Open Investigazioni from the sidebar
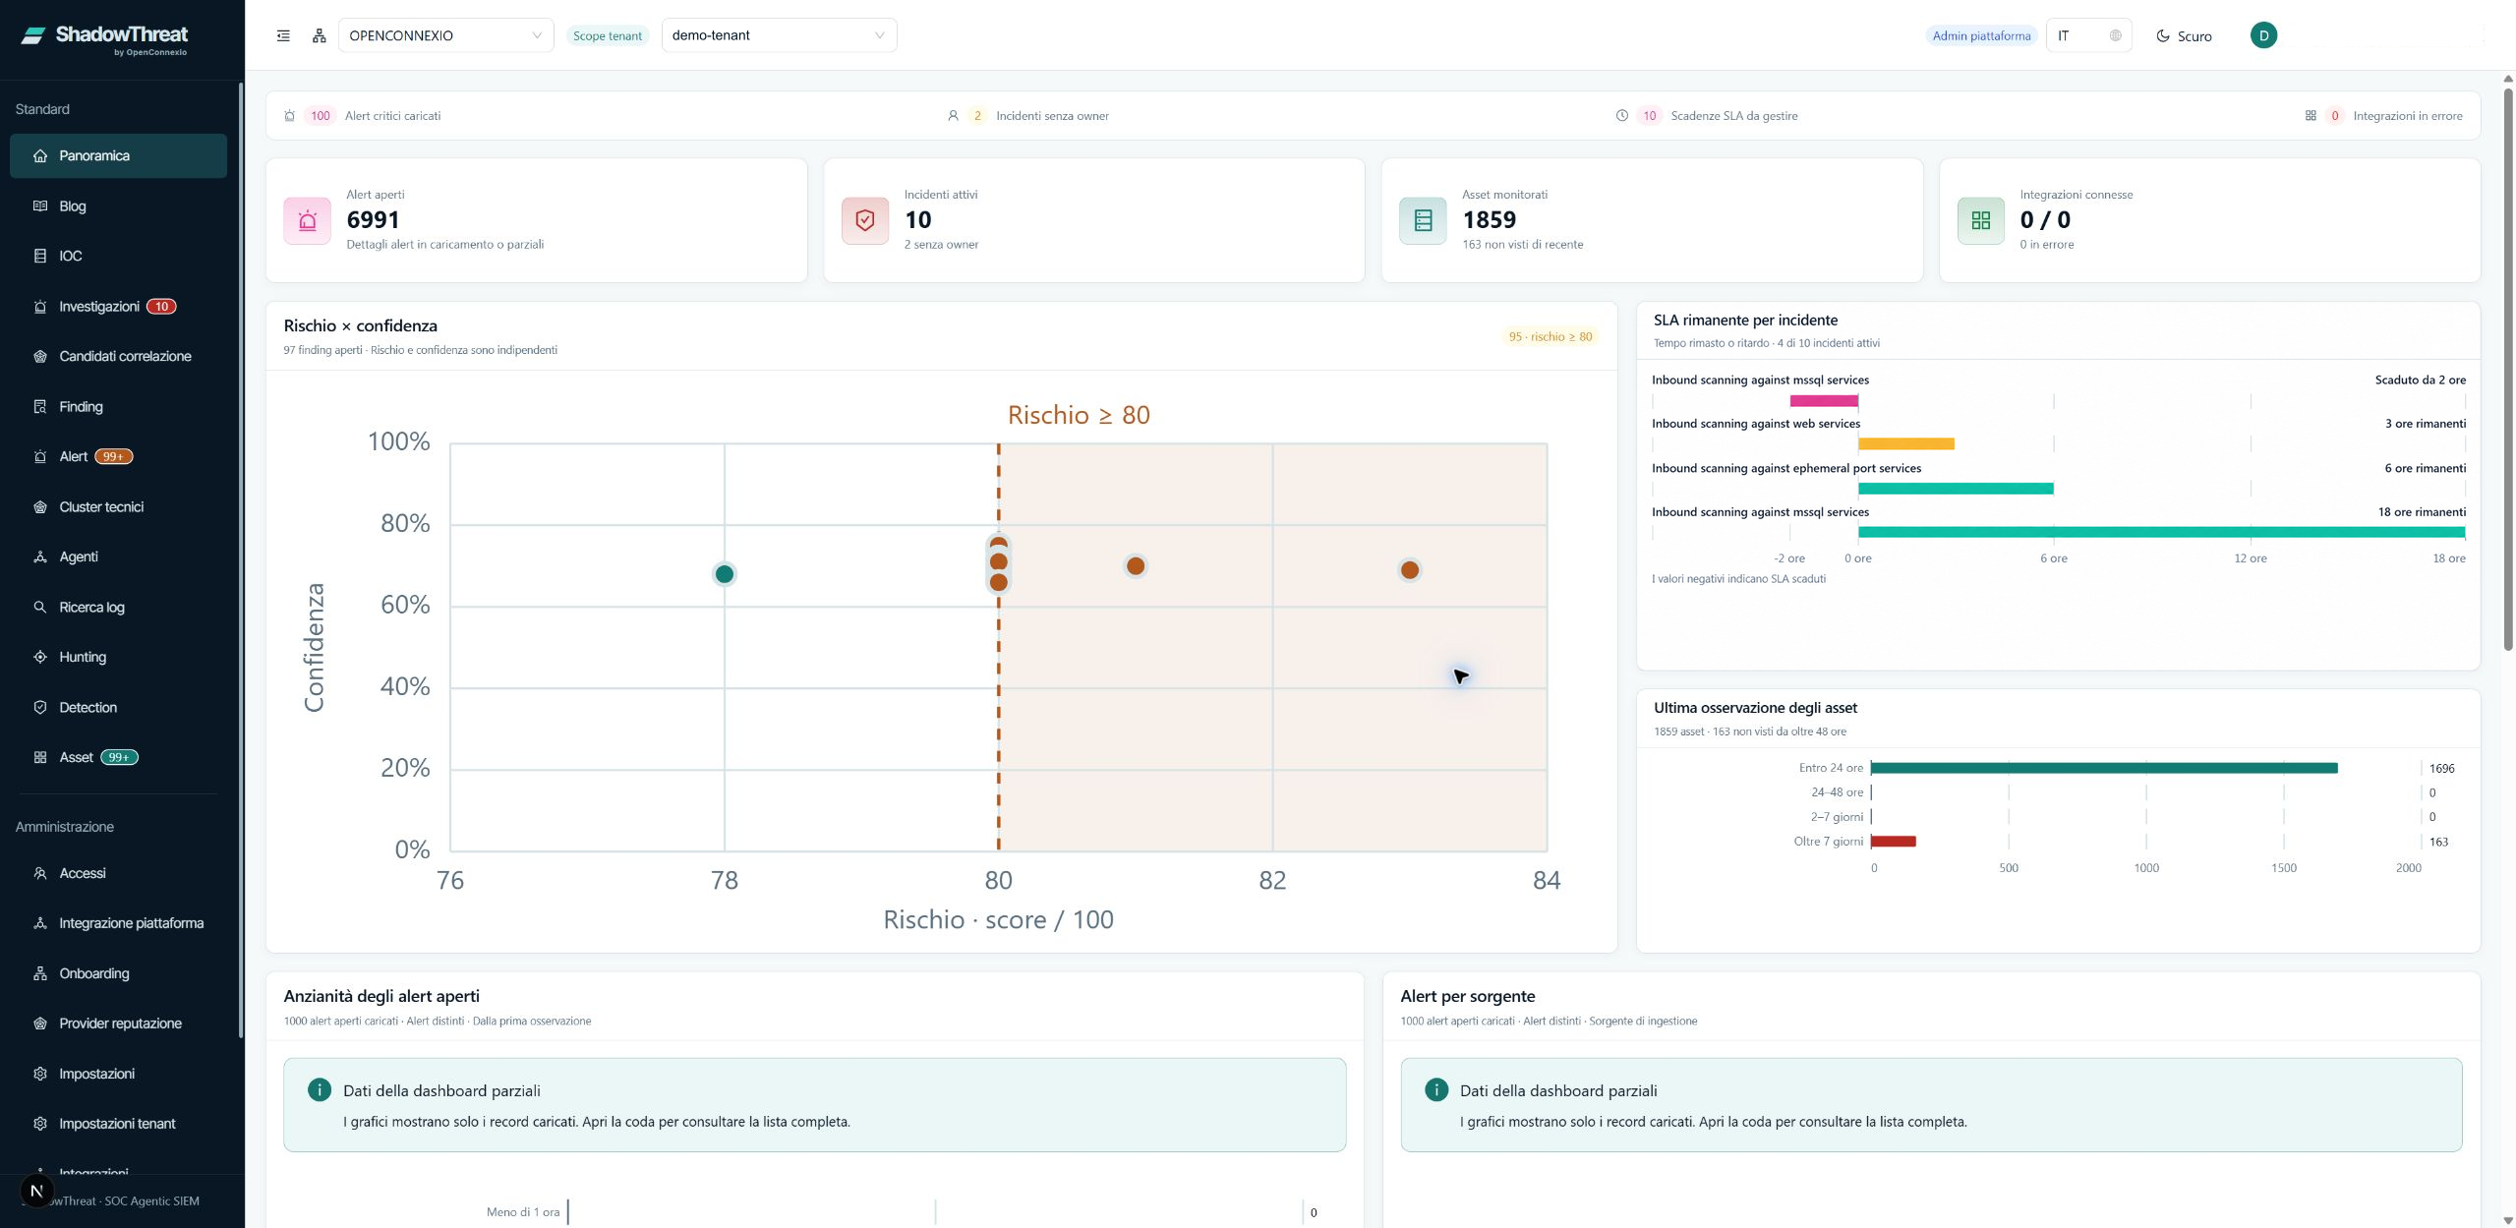This screenshot has width=2516, height=1228. (118, 306)
